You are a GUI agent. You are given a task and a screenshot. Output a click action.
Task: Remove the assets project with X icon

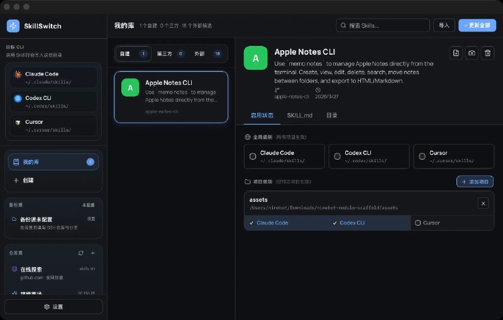click(x=483, y=204)
